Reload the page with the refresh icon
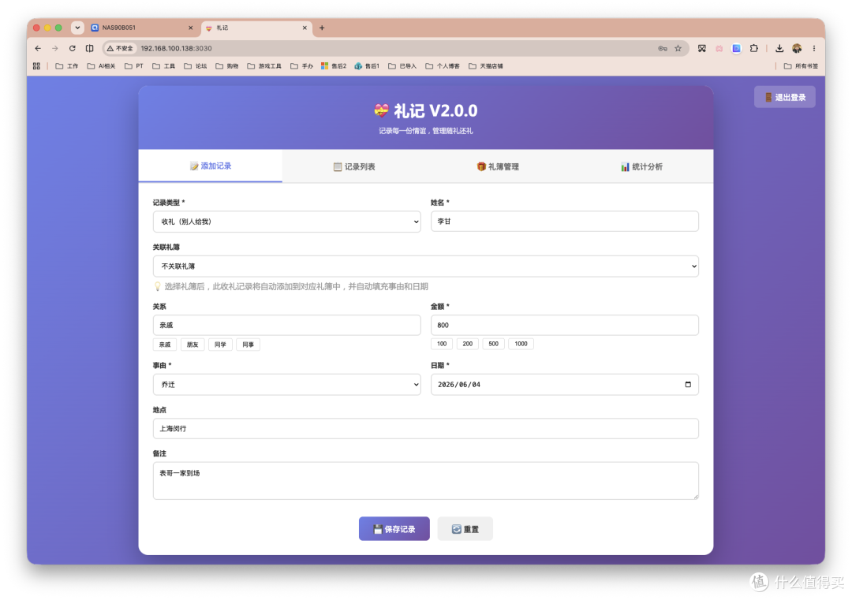 tap(73, 48)
